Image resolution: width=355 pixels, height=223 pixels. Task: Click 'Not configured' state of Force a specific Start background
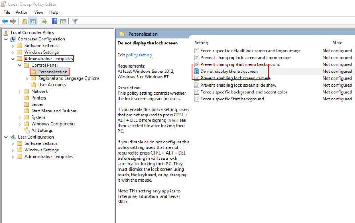337,99
